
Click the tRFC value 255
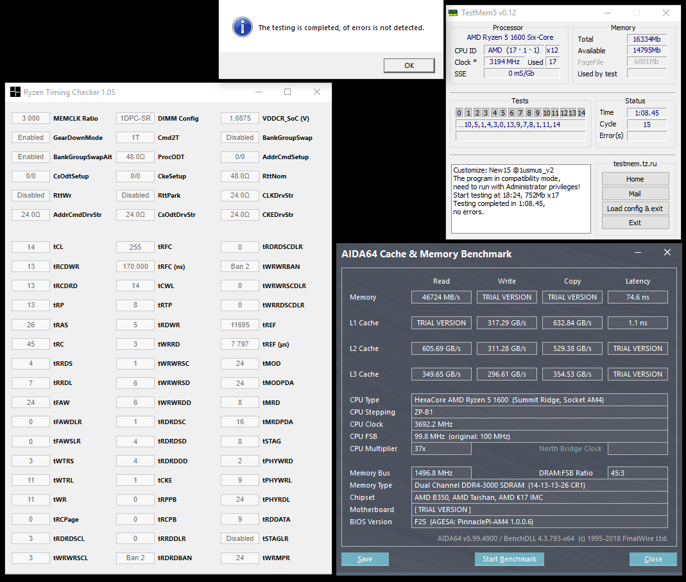[135, 247]
